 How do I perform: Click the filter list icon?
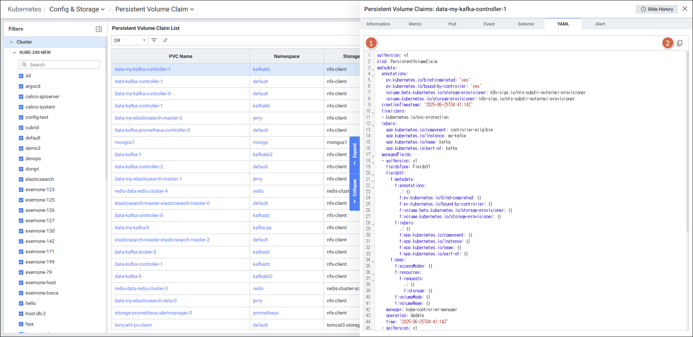coord(154,40)
